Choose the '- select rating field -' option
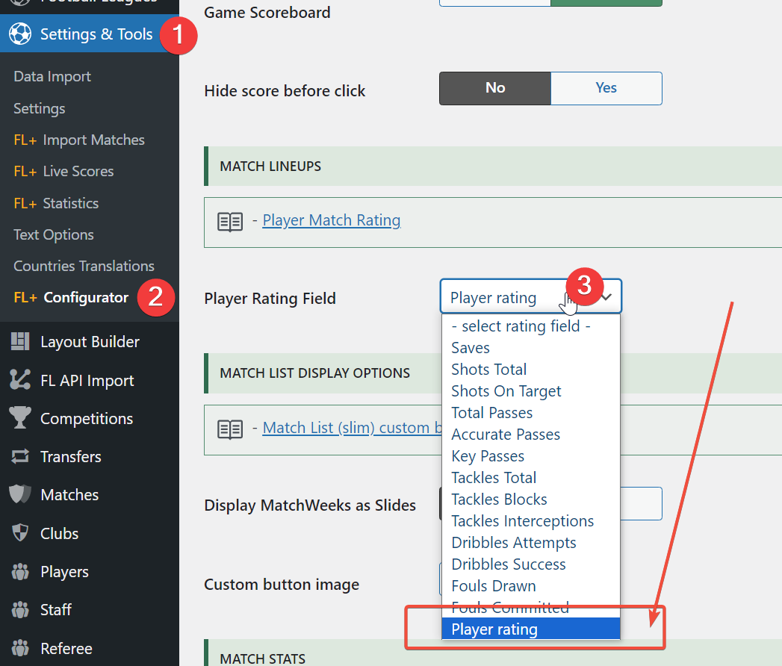 (x=530, y=326)
